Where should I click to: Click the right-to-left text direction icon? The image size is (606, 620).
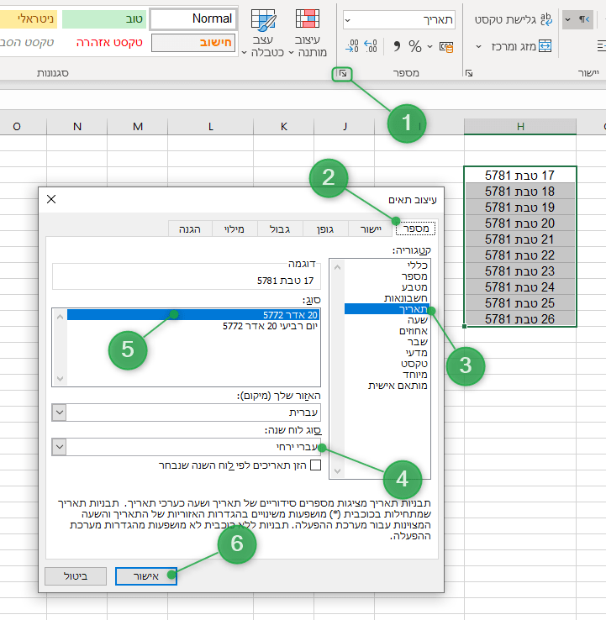[x=584, y=19]
